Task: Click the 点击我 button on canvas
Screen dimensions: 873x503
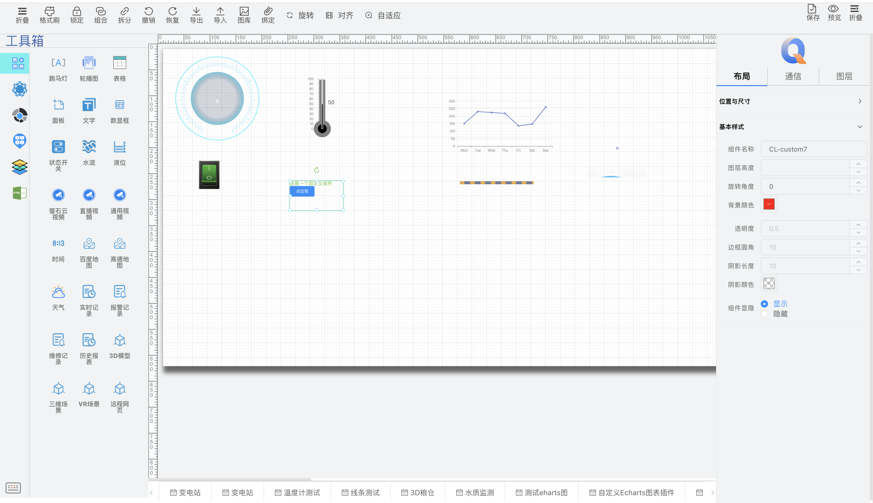Action: [302, 191]
